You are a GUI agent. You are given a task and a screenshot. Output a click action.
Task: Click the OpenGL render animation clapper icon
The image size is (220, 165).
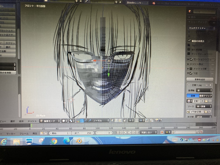160,120
